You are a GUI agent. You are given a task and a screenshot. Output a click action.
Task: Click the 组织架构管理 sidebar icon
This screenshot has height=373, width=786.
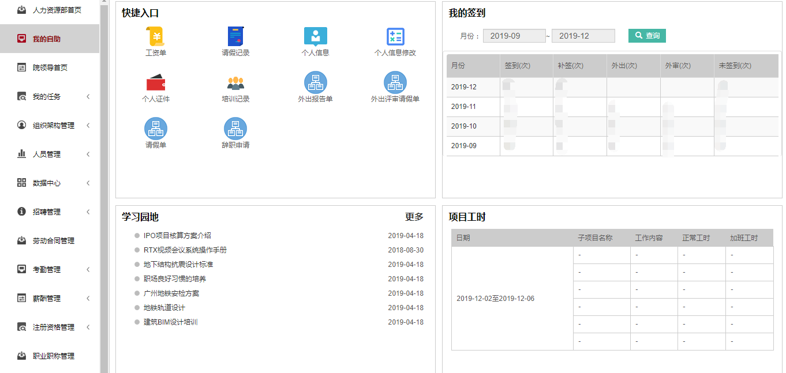(x=22, y=125)
